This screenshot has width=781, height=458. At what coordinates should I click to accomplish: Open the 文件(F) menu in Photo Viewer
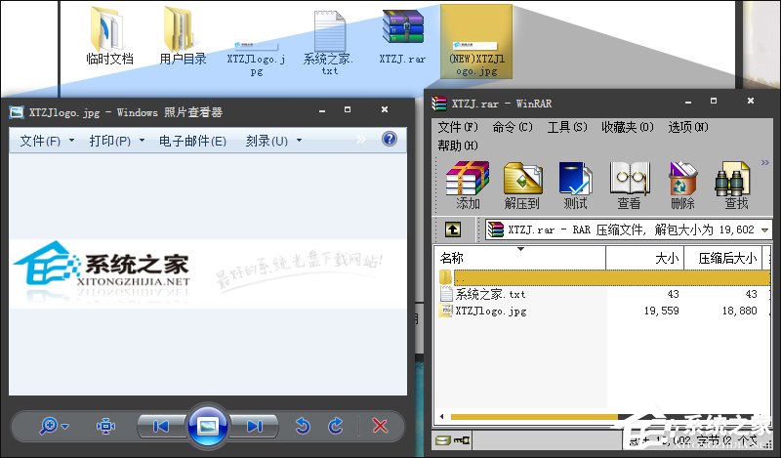[46, 141]
